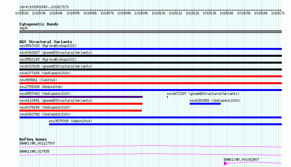Click the nsv6383788 (Sedlazeck2020) label
Image resolution: width=291 pixels, height=167 pixels.
[45, 114]
